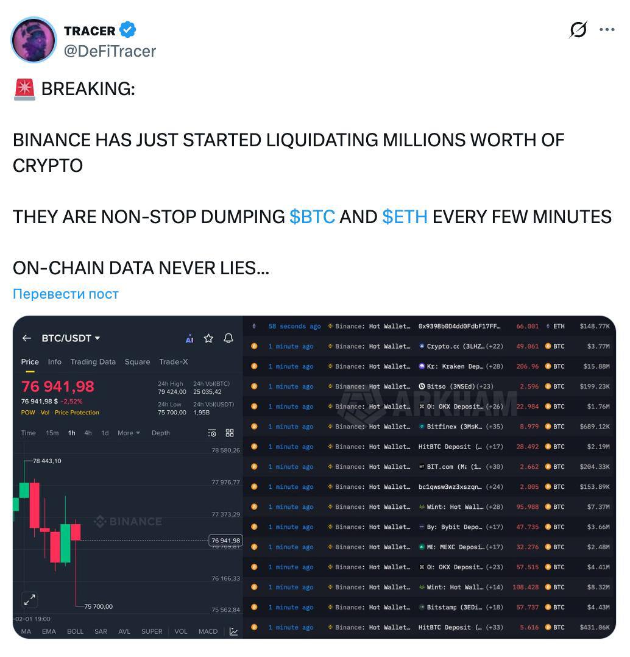Image resolution: width=630 pixels, height=657 pixels.
Task: Click the bell price alert icon
Action: pyautogui.click(x=228, y=338)
